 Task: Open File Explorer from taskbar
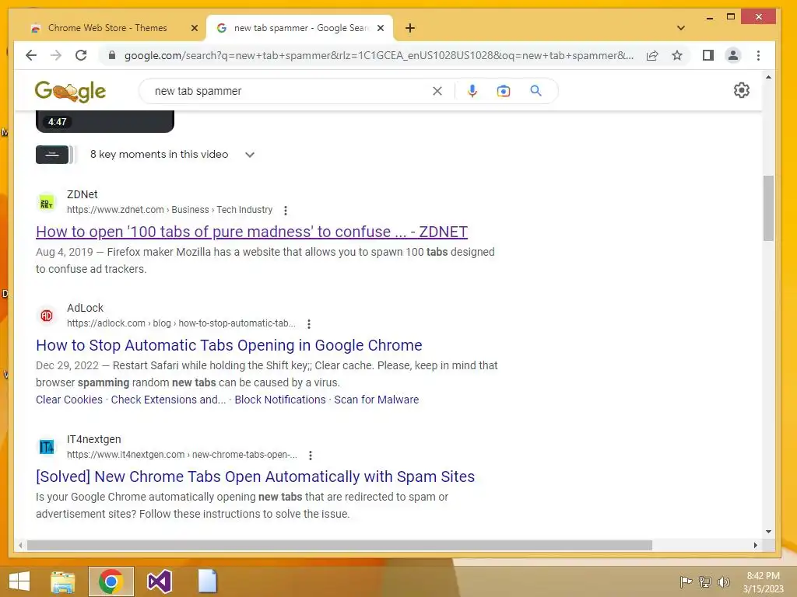click(x=62, y=581)
